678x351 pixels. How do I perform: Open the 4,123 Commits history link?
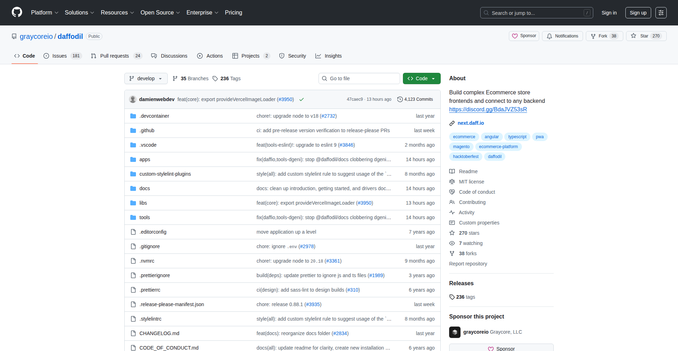point(415,99)
